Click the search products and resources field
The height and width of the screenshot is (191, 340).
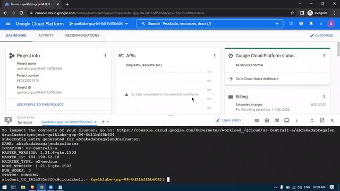210,23
